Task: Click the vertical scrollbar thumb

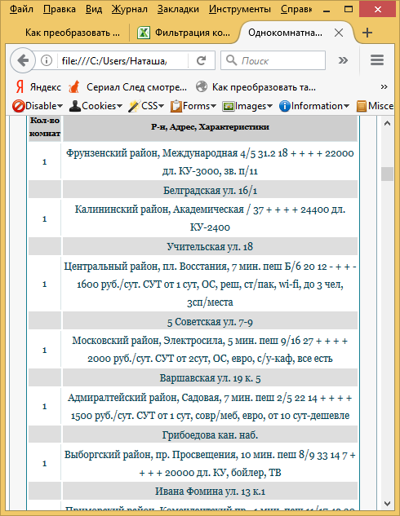Action: [x=388, y=174]
